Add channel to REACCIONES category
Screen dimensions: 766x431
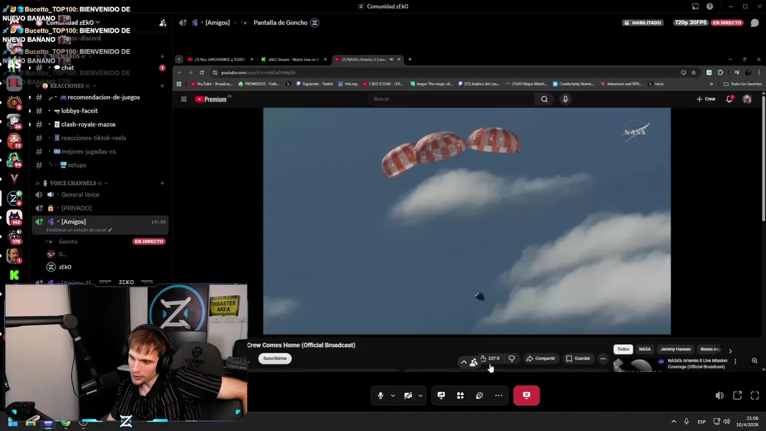(x=162, y=86)
